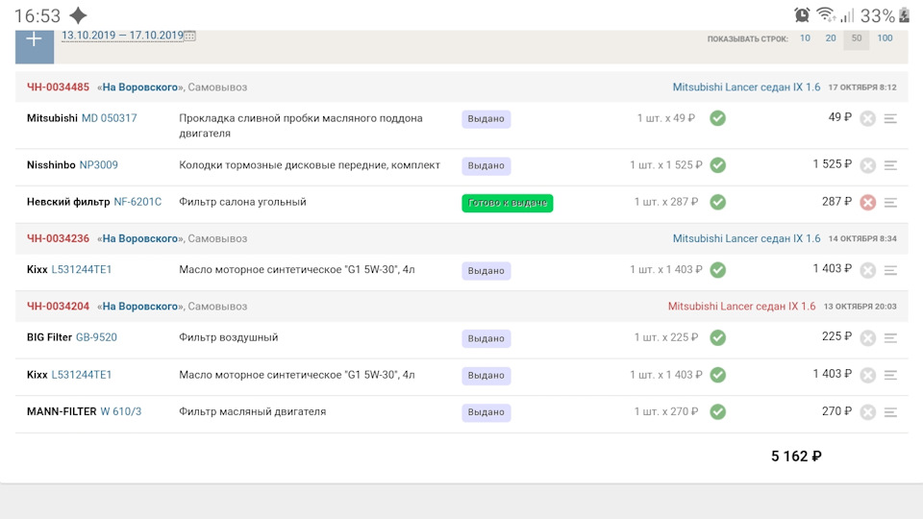Open the calendar icon beside date range
The height and width of the screenshot is (519, 923).
click(x=189, y=36)
